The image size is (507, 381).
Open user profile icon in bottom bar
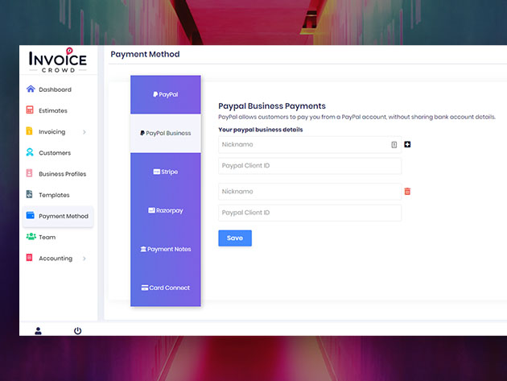[x=38, y=331]
